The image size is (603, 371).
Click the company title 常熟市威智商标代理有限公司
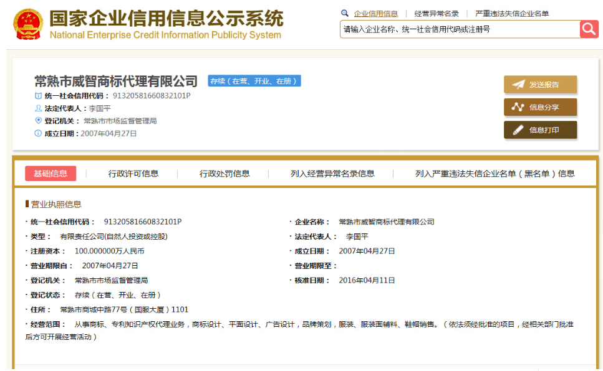tap(116, 81)
